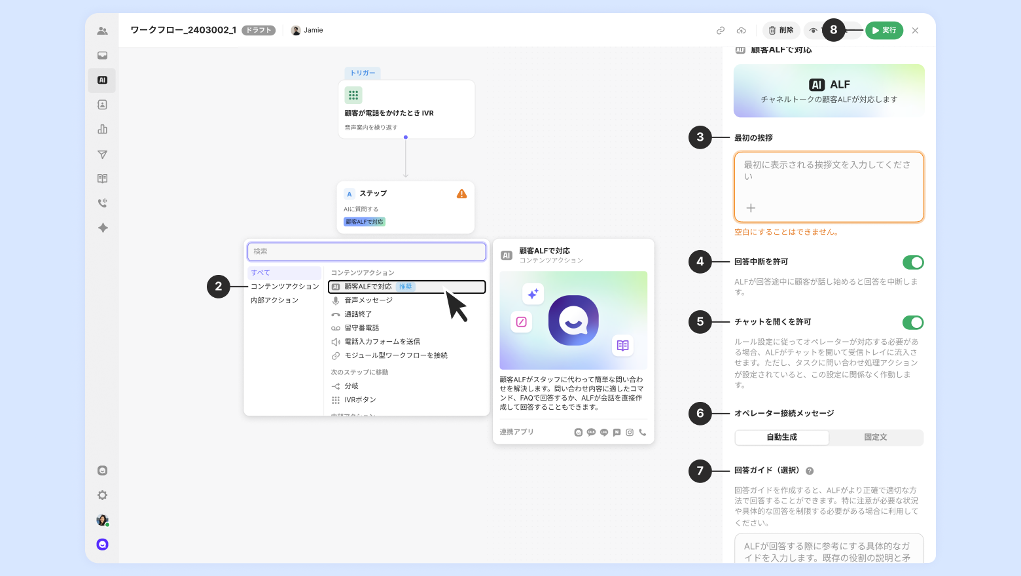Click the Jamie author label in header
The image size is (1021, 576).
[307, 30]
